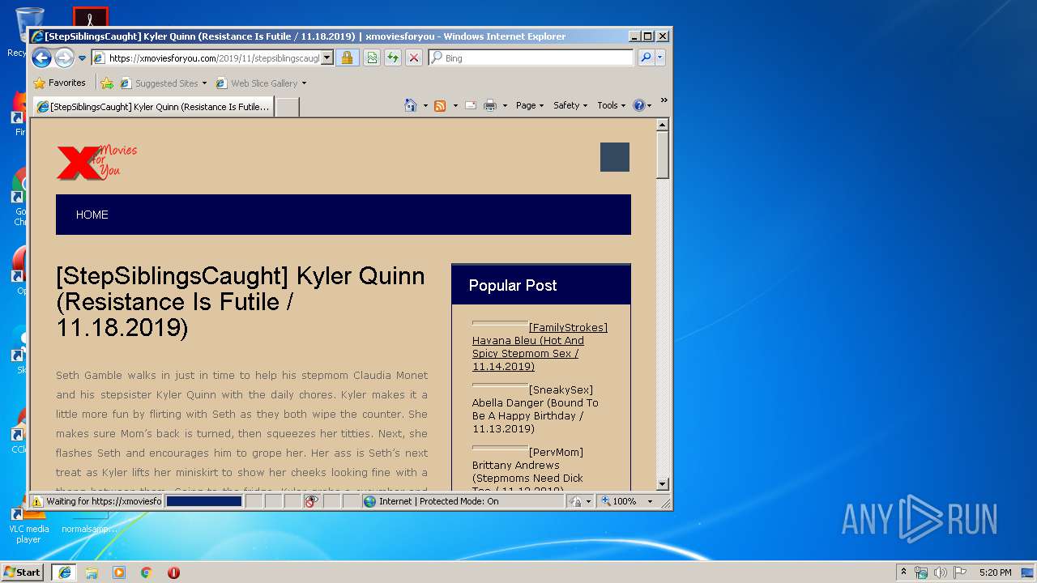This screenshot has width=1037, height=583.
Task: Expand the Home button dropdown arrow
Action: [425, 106]
